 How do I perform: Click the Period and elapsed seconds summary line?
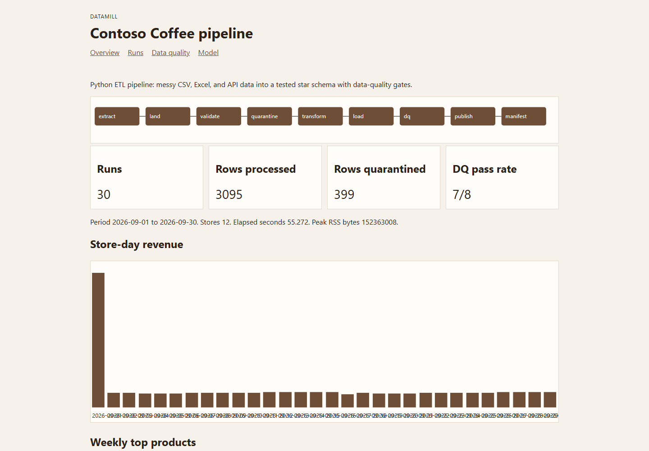(x=244, y=222)
